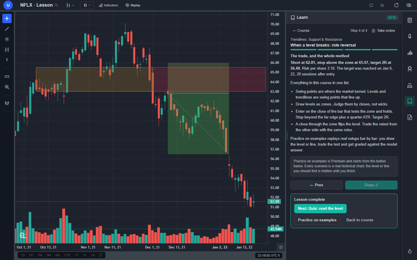
Task: Set chart range to 5D
Action: coord(31,255)
